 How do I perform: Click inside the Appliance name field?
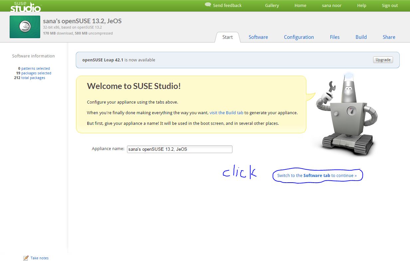tap(180, 149)
